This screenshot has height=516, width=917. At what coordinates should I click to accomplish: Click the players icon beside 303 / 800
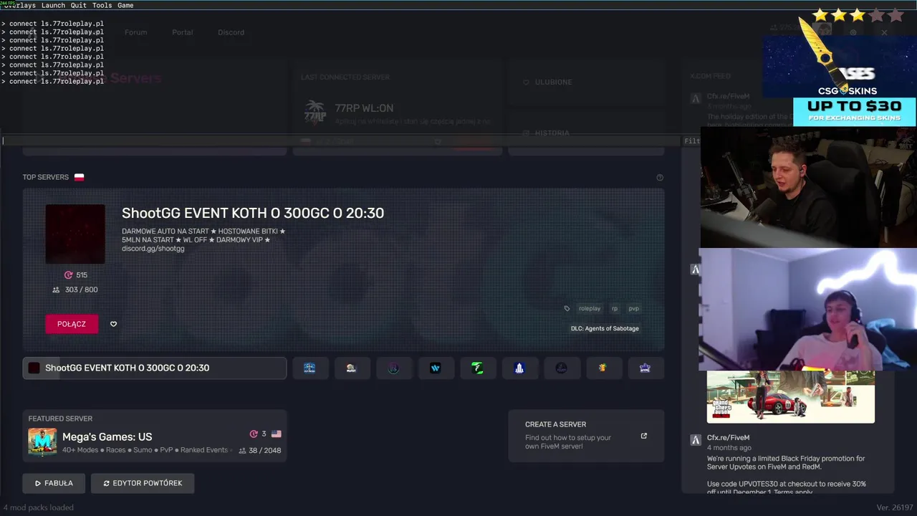pos(56,290)
